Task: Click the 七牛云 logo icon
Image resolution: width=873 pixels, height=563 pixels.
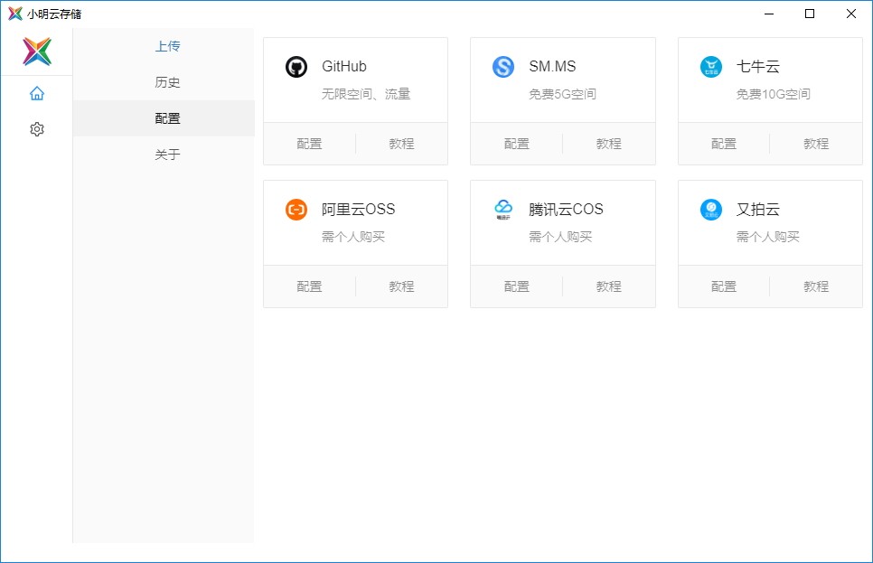Action: 711,67
